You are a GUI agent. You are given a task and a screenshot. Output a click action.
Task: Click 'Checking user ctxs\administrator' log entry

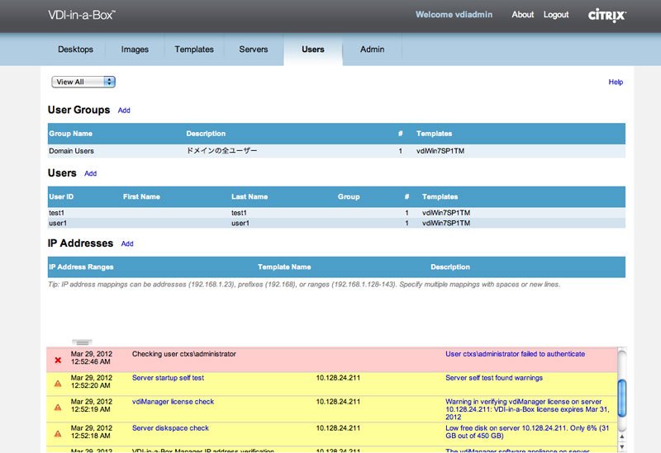point(183,354)
